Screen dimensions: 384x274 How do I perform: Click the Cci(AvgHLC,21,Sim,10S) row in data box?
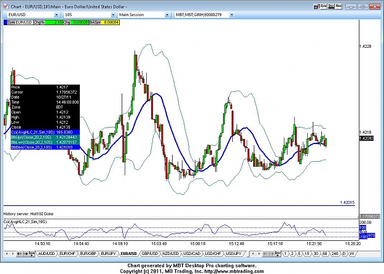point(45,132)
